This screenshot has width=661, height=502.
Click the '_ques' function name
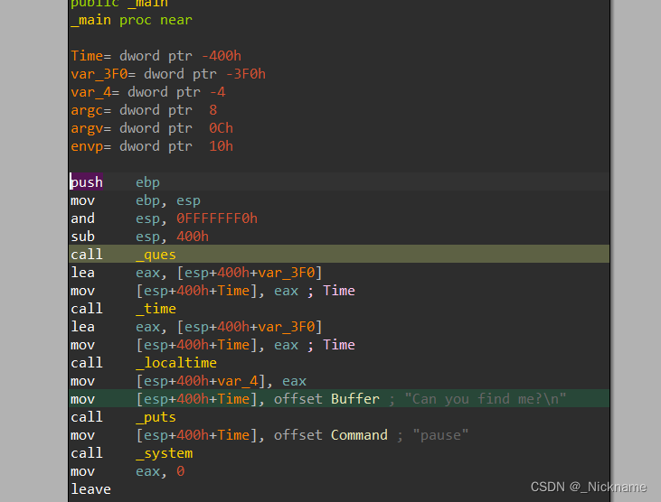(156, 255)
